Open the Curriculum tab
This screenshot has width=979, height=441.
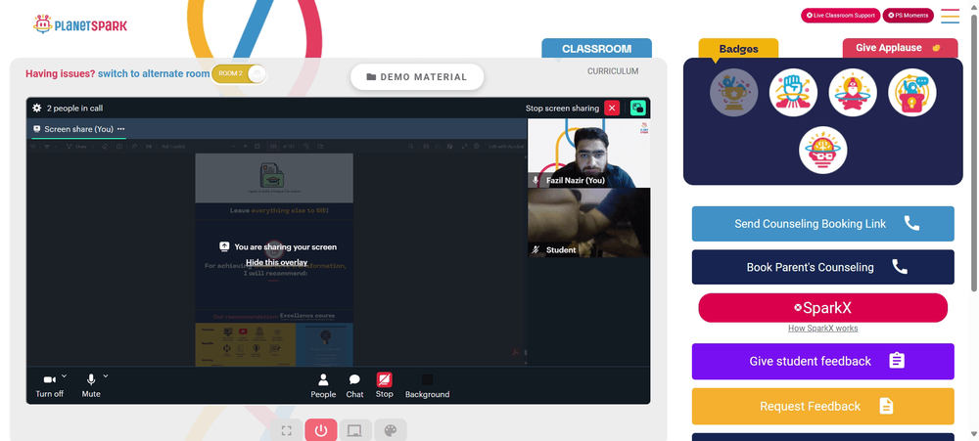click(x=613, y=71)
